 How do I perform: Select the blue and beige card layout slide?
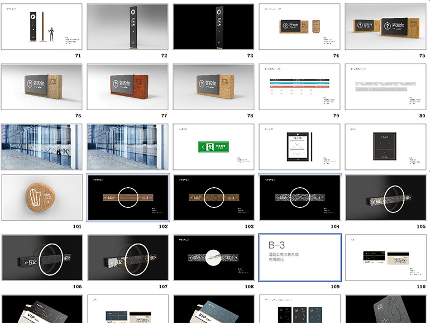[128, 309]
